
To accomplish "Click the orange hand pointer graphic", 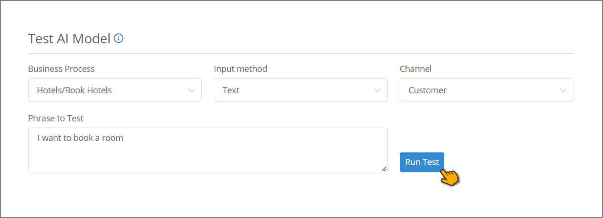I will point(449,176).
